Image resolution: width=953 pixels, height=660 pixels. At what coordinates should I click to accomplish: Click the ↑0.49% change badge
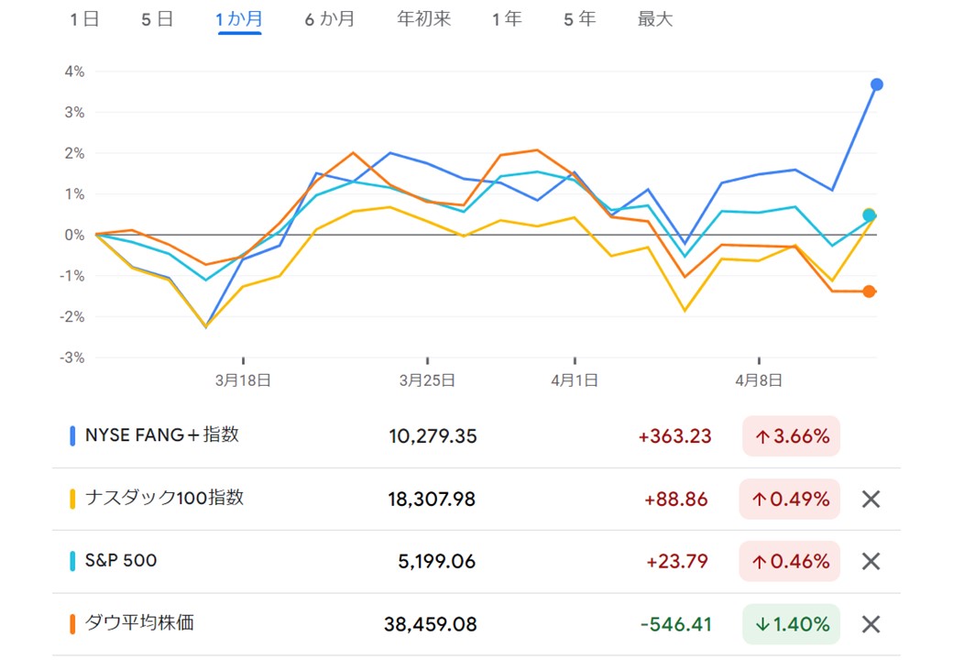coord(790,500)
